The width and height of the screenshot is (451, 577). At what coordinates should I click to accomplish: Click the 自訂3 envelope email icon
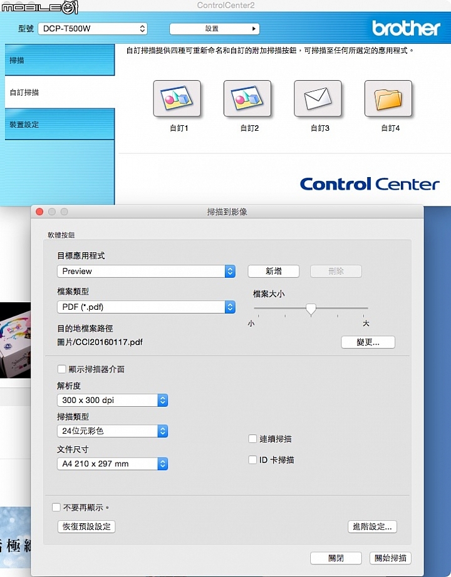tap(318, 98)
